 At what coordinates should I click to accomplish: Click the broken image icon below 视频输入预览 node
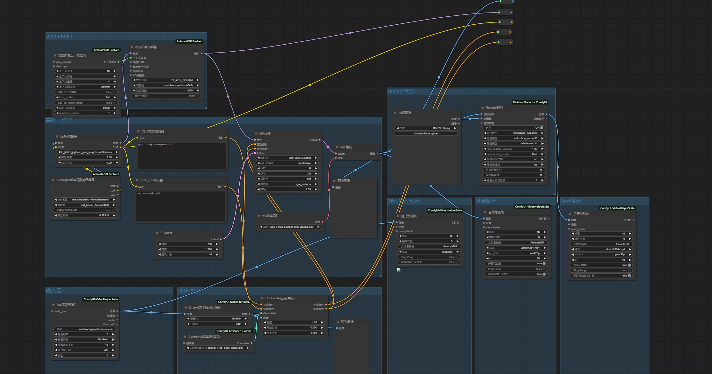(x=399, y=270)
